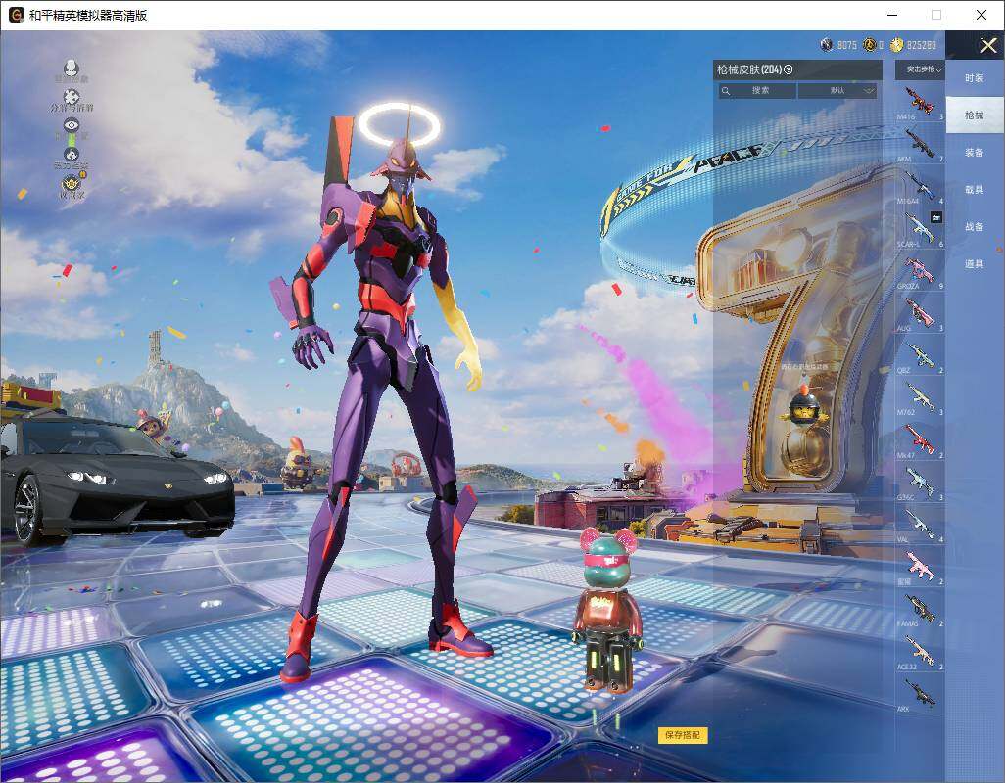Screen dimensions: 1005x783
Task: Open the 战备 tab
Action: [975, 227]
